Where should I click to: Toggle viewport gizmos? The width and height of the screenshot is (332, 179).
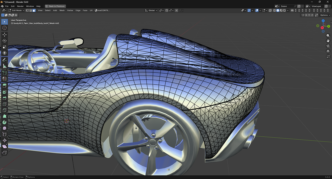(x=249, y=10)
